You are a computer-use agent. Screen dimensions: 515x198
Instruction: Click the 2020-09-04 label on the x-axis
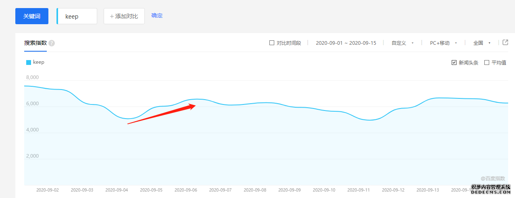click(x=117, y=190)
